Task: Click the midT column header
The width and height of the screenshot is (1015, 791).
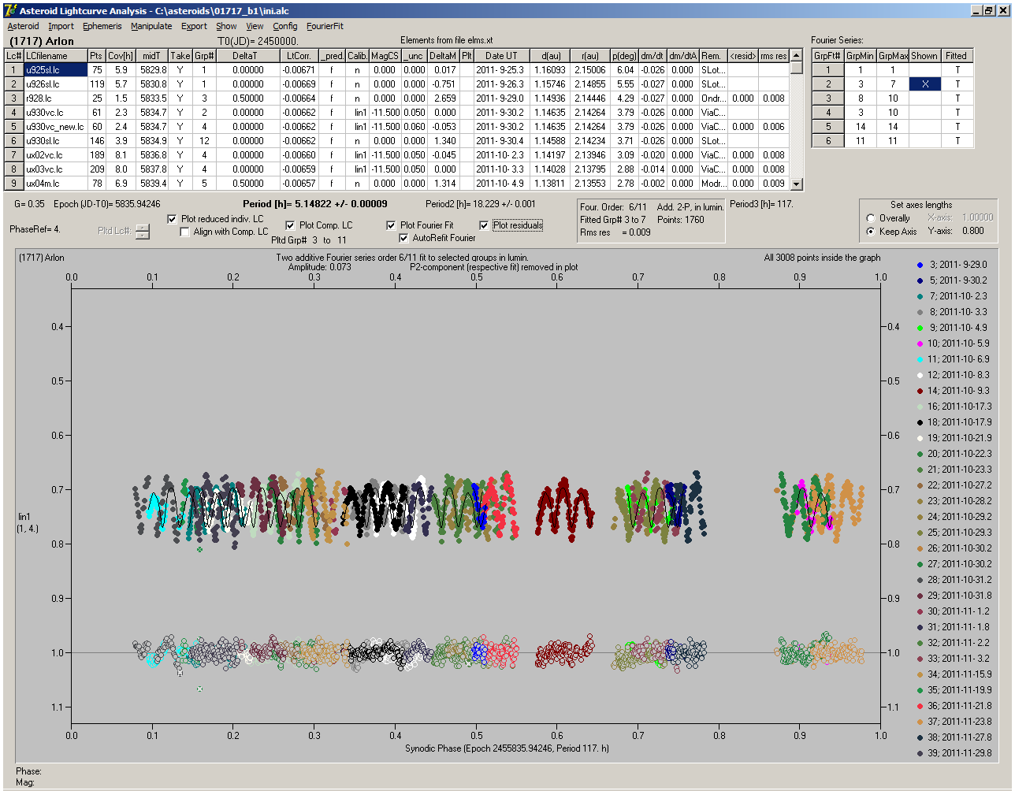Action: tap(152, 56)
